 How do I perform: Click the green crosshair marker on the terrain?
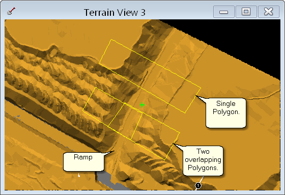click(x=142, y=105)
